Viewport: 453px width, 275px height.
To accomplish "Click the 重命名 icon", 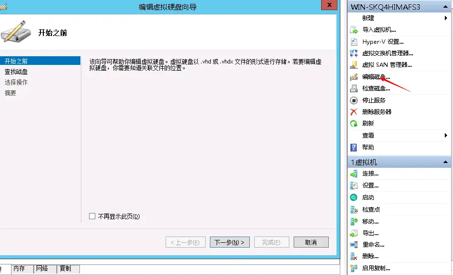I will (x=354, y=245).
